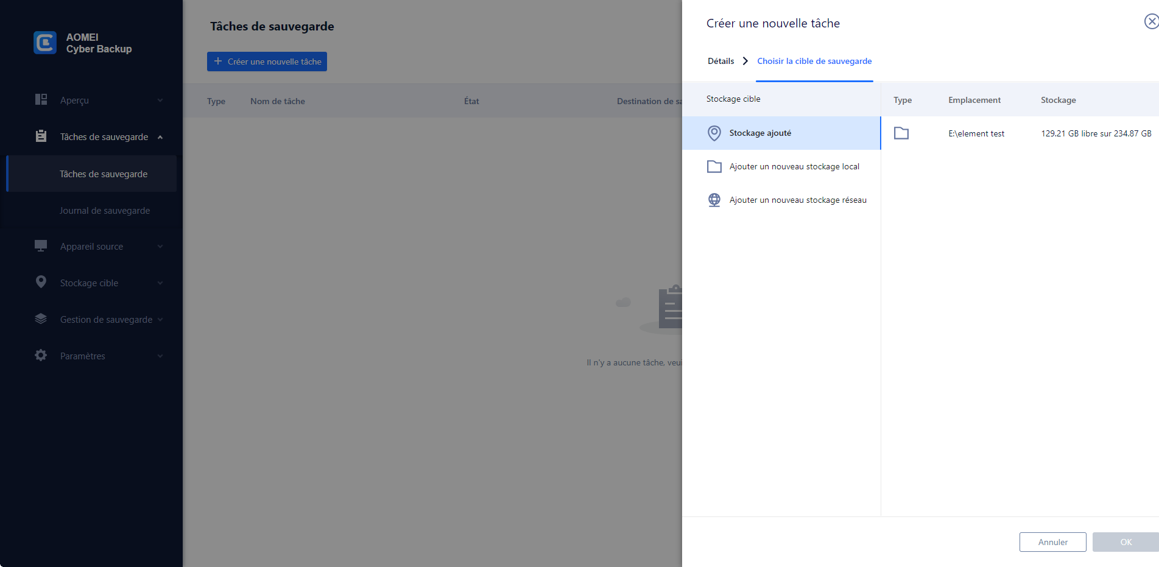Click the globe icon for network storage
Screen dimensions: 1159x567
pyautogui.click(x=714, y=200)
